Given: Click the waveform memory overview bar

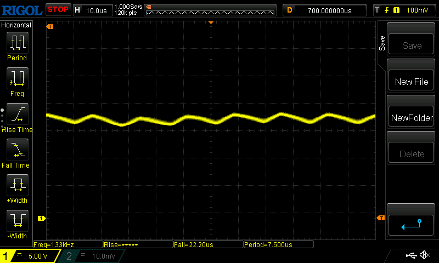Looking at the screenshot, I should point(210,10).
